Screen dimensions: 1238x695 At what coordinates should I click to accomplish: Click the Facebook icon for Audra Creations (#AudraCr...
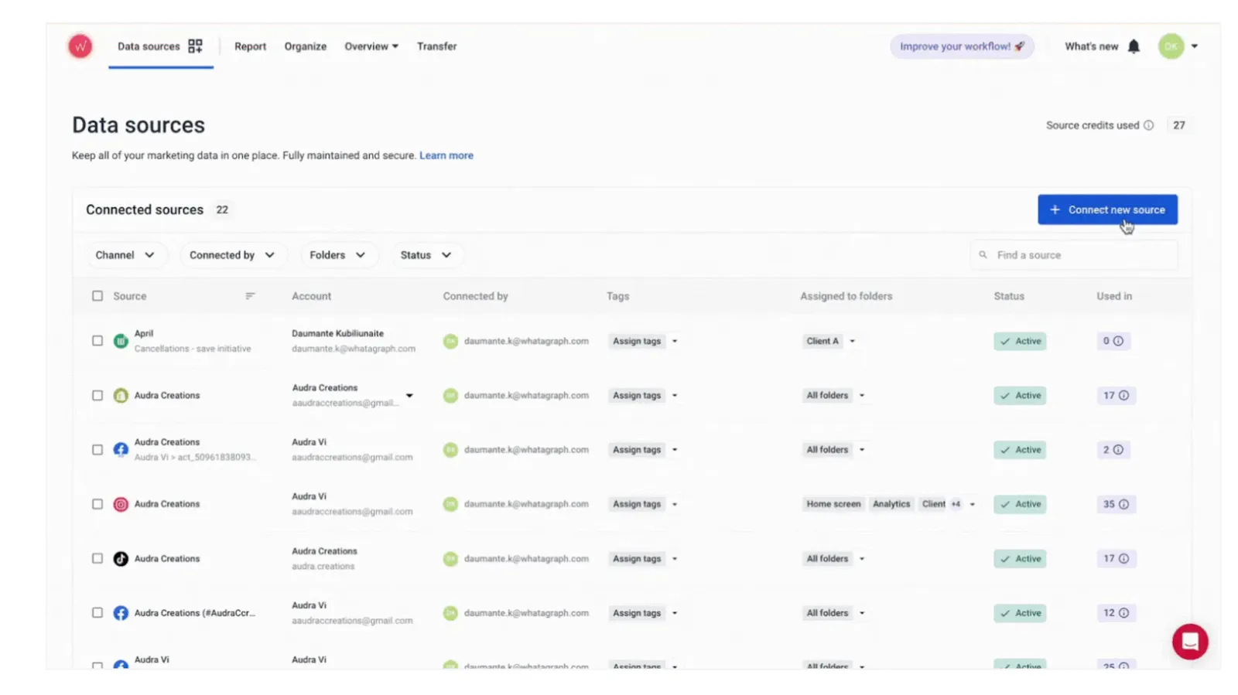tap(121, 613)
